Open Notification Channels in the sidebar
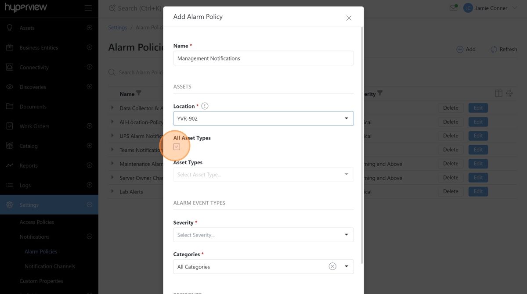 click(x=50, y=266)
